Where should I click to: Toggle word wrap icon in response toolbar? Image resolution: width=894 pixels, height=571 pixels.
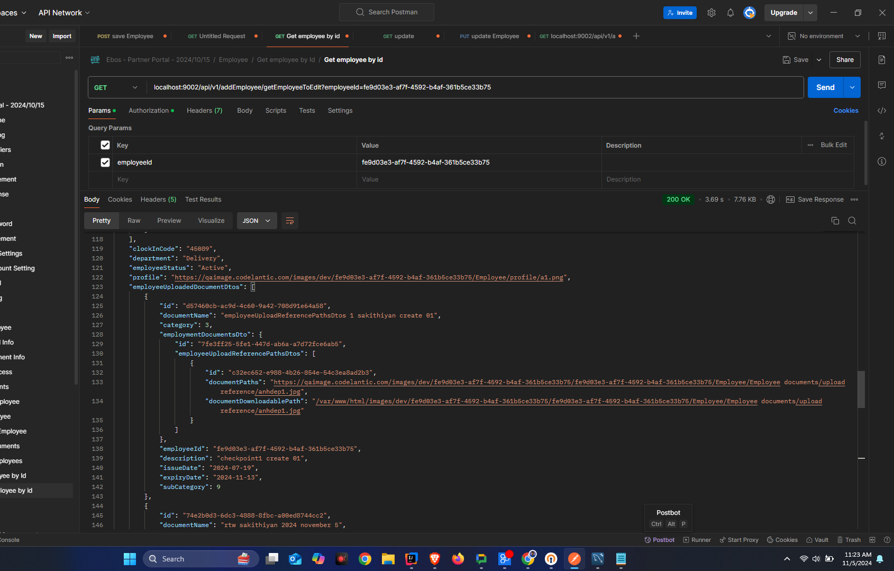coord(290,221)
